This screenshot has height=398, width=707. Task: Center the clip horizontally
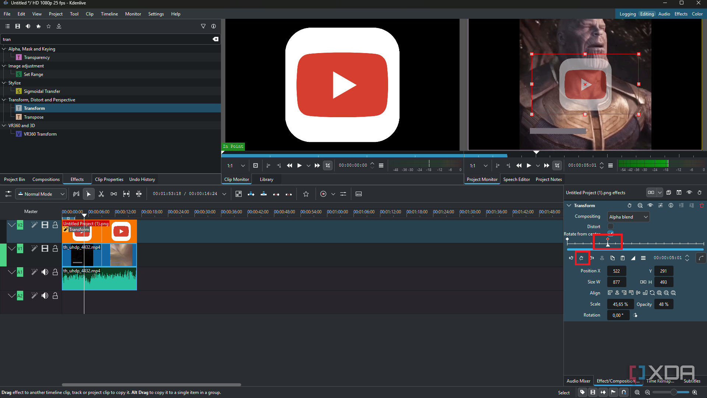(x=617, y=293)
